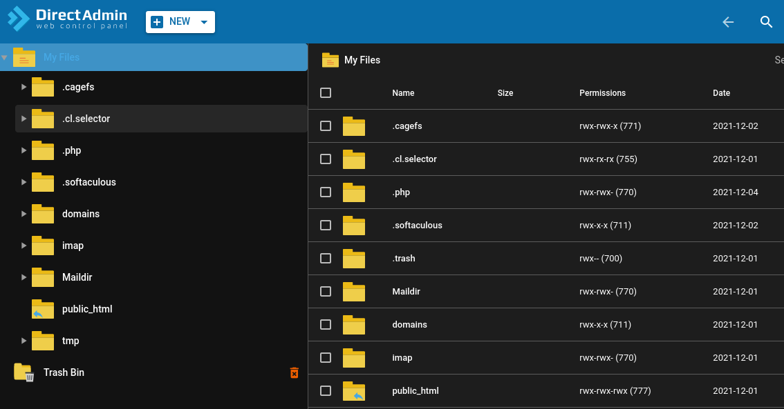The height and width of the screenshot is (409, 784).
Task: Check the .php row checkbox
Action: coord(326,192)
